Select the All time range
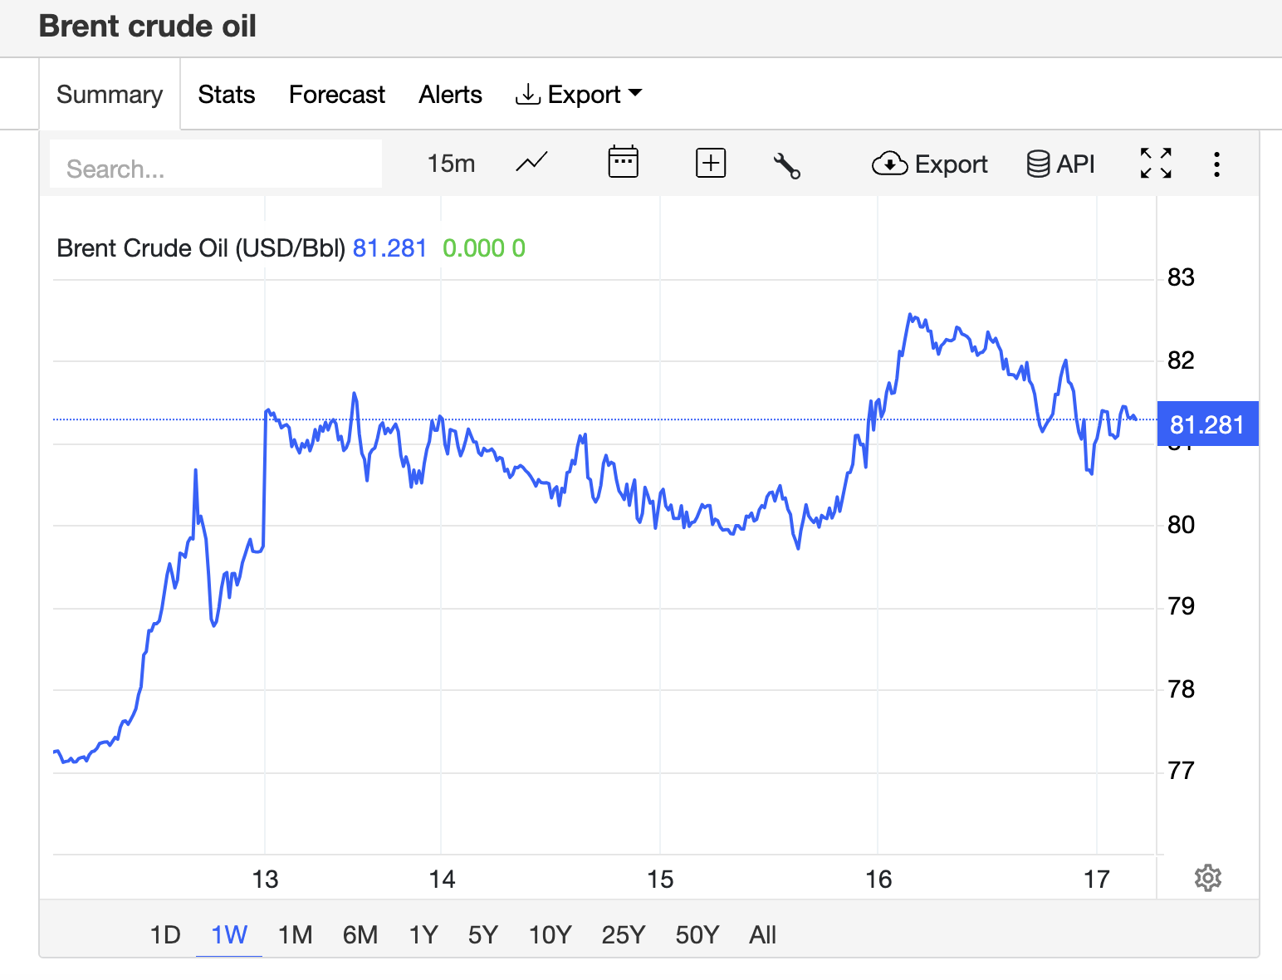The height and width of the screenshot is (980, 1282). (762, 935)
